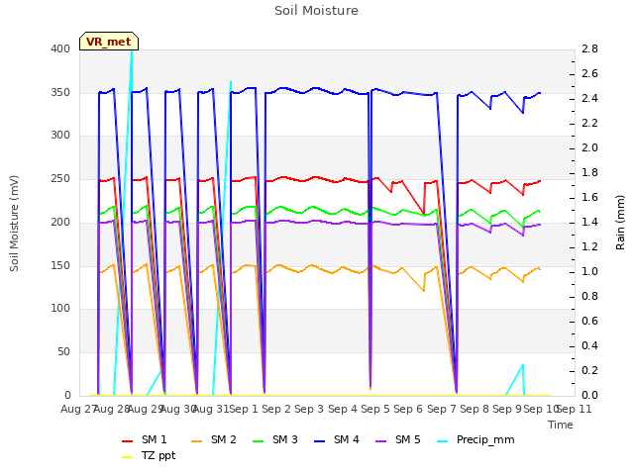
Task: Click the yellow TZ ppt legend swatch
Action: 127,457
